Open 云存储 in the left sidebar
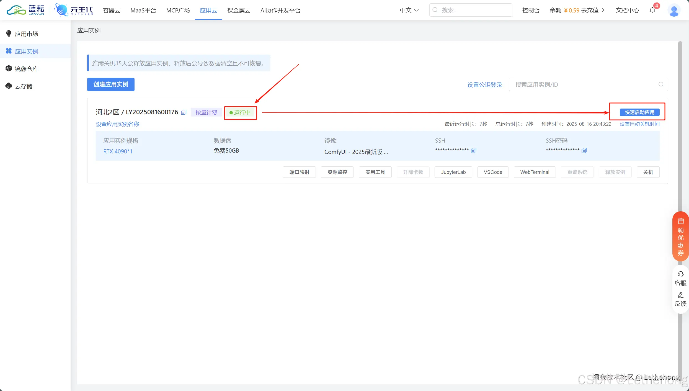Screen dimensions: 689x391 pyautogui.click(x=24, y=86)
